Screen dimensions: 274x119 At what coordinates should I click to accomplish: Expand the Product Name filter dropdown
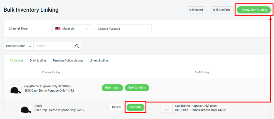click(18, 46)
